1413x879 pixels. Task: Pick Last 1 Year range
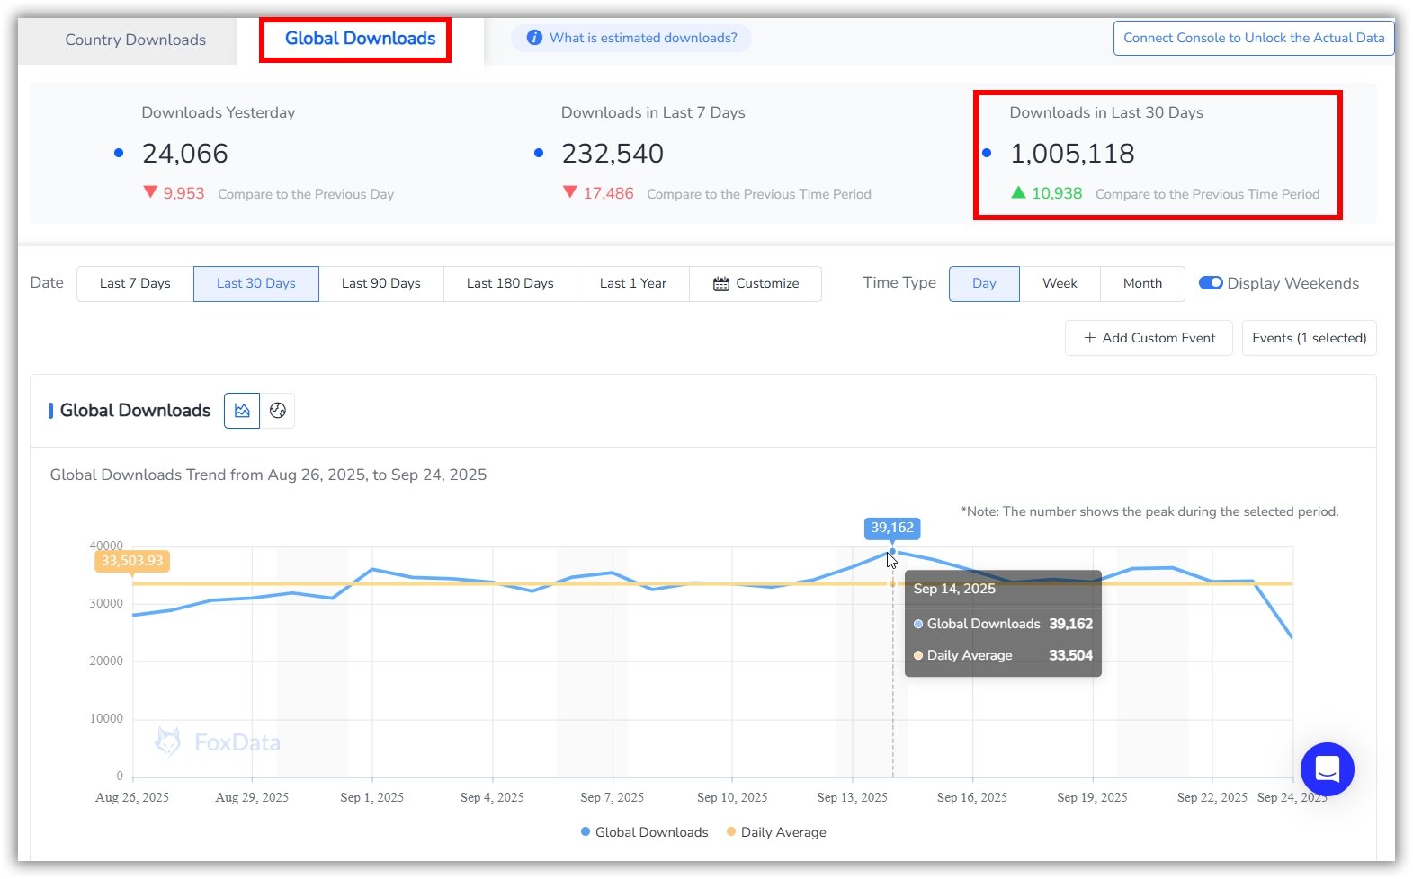tap(633, 283)
